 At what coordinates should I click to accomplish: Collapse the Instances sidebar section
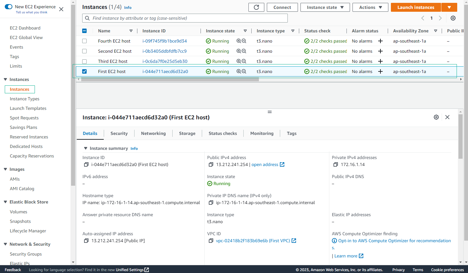[x=5, y=79]
